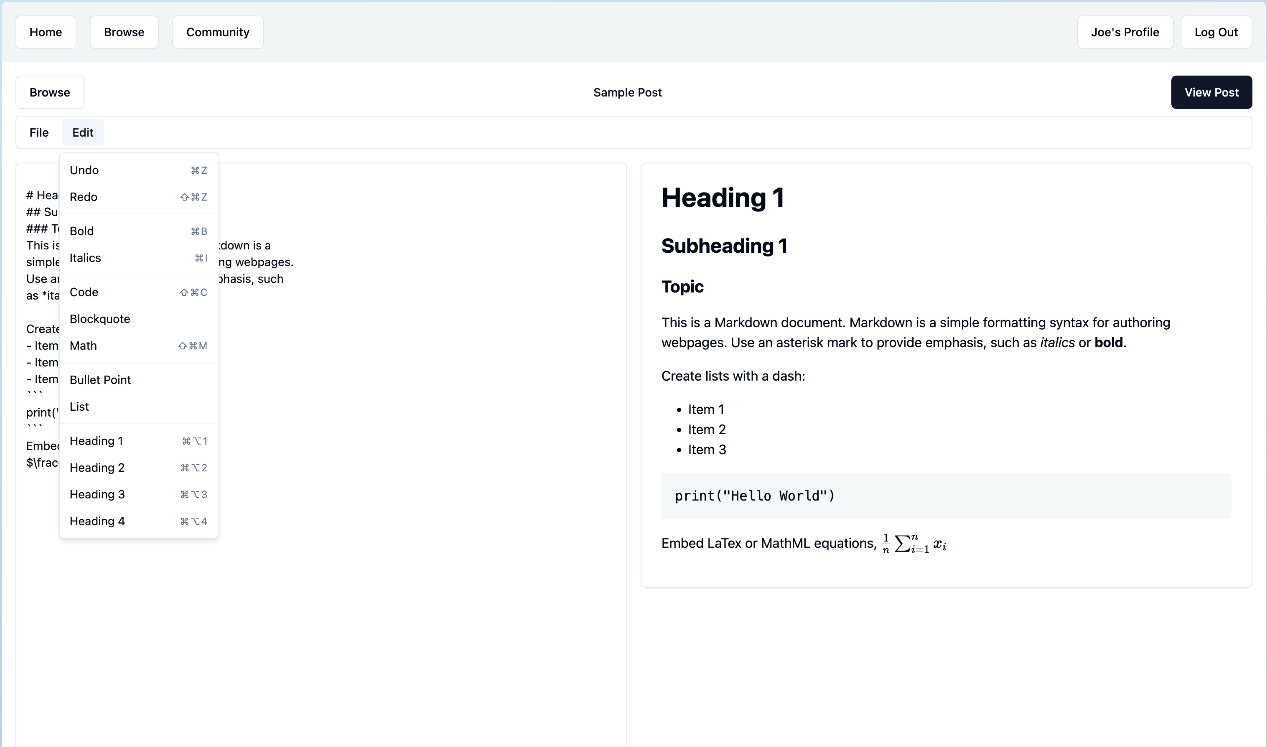Click the Browse button above the File menu

50,92
